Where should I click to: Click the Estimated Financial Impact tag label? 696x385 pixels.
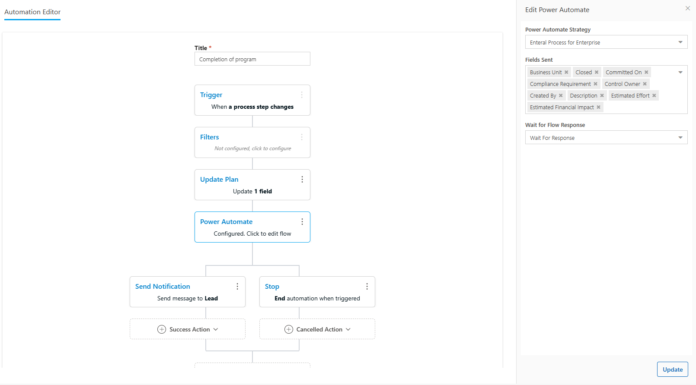click(x=562, y=107)
